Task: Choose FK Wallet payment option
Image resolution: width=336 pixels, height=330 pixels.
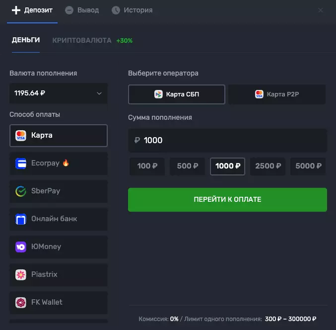Action: pyautogui.click(x=58, y=302)
